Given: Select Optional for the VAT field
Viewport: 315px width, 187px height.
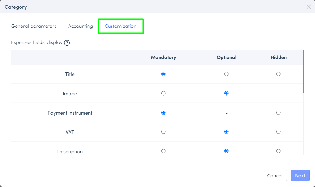Looking at the screenshot, I should coord(227,132).
